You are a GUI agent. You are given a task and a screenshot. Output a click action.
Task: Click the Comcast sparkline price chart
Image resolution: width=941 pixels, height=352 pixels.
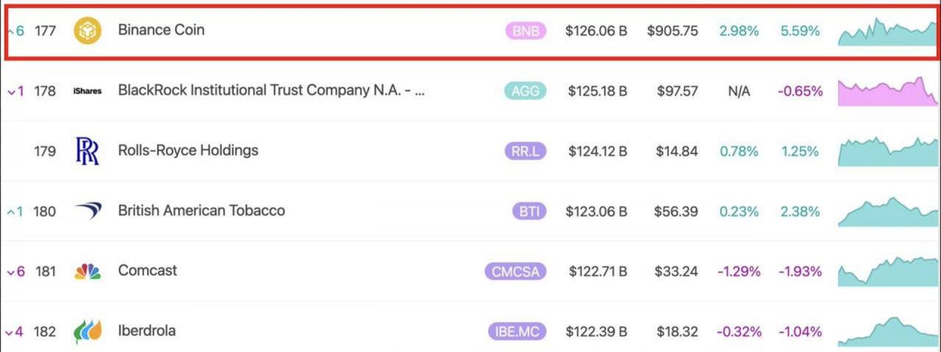[887, 272]
